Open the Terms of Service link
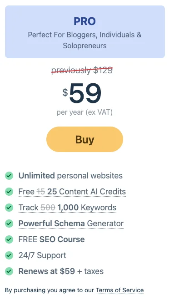The image size is (169, 300). click(119, 290)
